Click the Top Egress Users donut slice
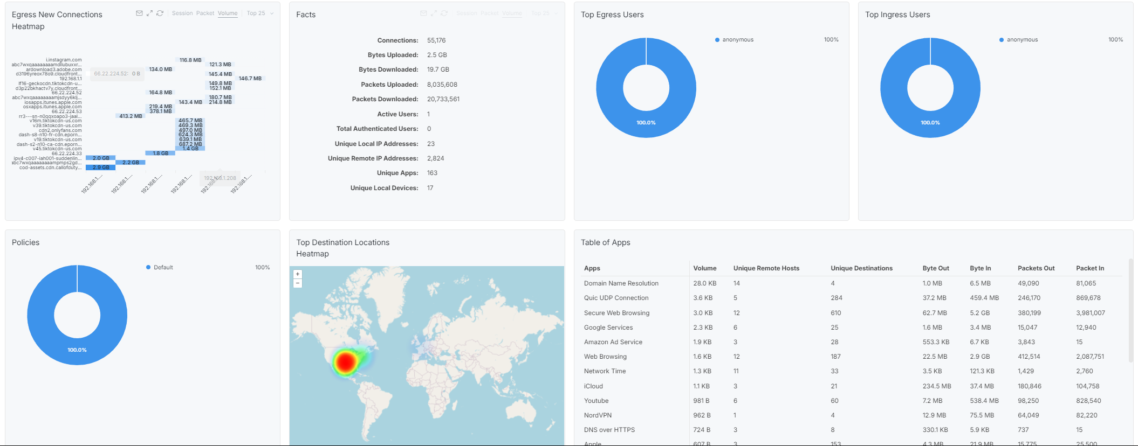Screen dimensions: 1138x446 click(x=646, y=123)
